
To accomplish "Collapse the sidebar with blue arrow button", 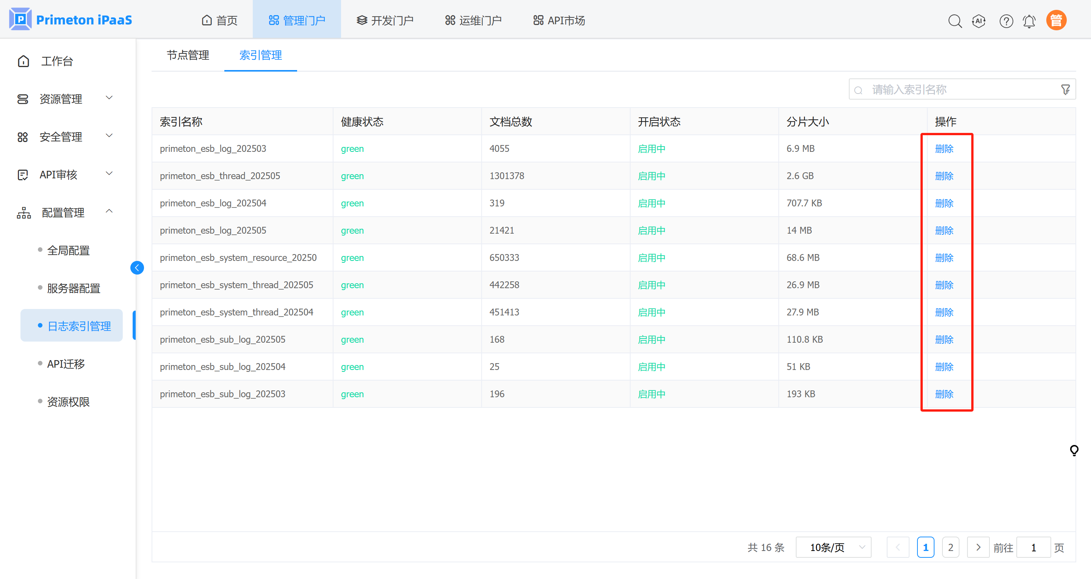I will tap(137, 267).
